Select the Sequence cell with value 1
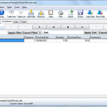Screen dimensions: 107x107 pos(30,41)
